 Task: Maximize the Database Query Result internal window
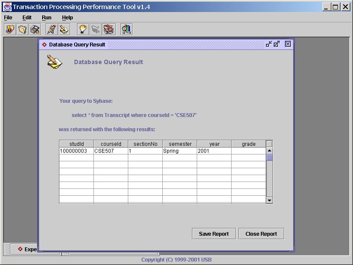(x=277, y=44)
